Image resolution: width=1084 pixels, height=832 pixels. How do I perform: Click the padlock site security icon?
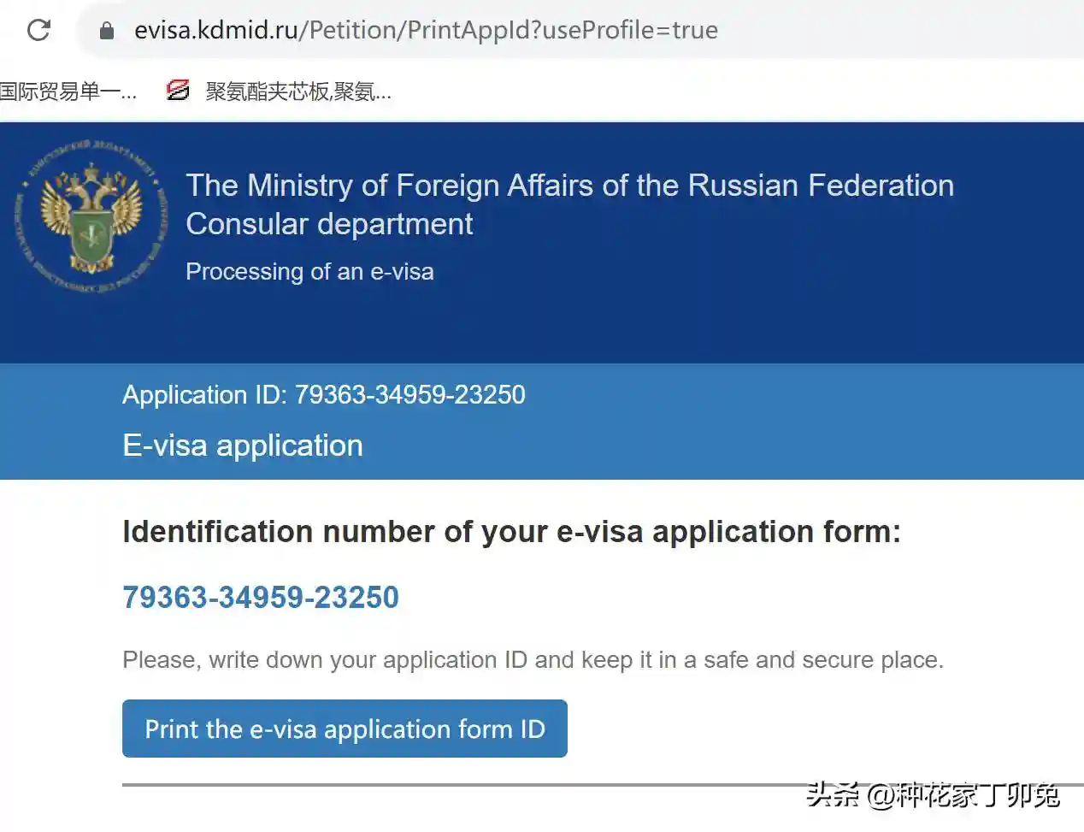[x=107, y=31]
